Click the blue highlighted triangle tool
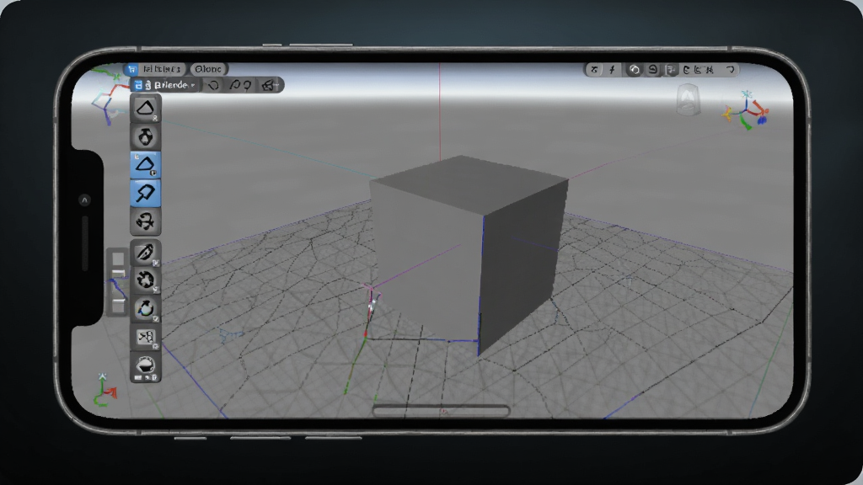This screenshot has height=485, width=863. pos(145,165)
